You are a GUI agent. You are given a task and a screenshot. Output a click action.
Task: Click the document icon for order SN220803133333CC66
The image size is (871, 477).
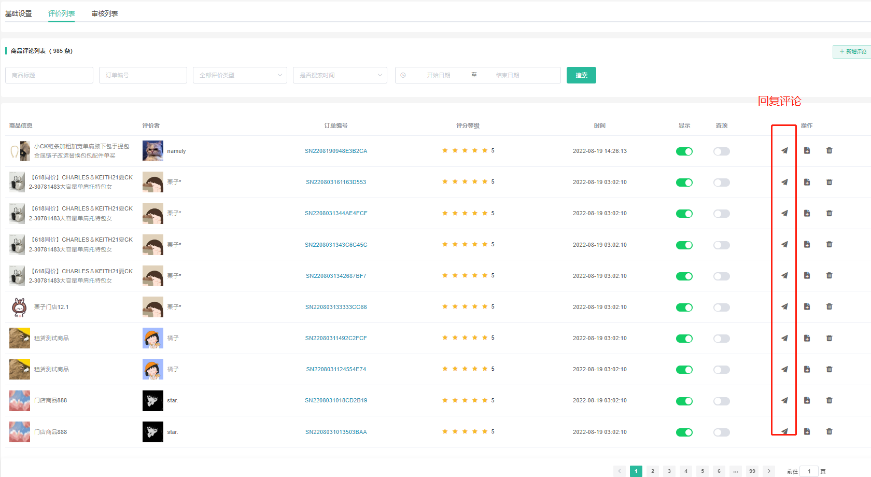point(807,307)
